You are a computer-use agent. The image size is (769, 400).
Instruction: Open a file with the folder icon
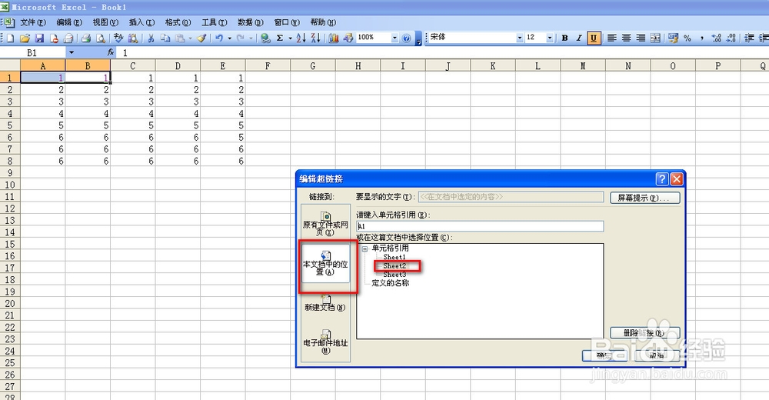[25, 38]
